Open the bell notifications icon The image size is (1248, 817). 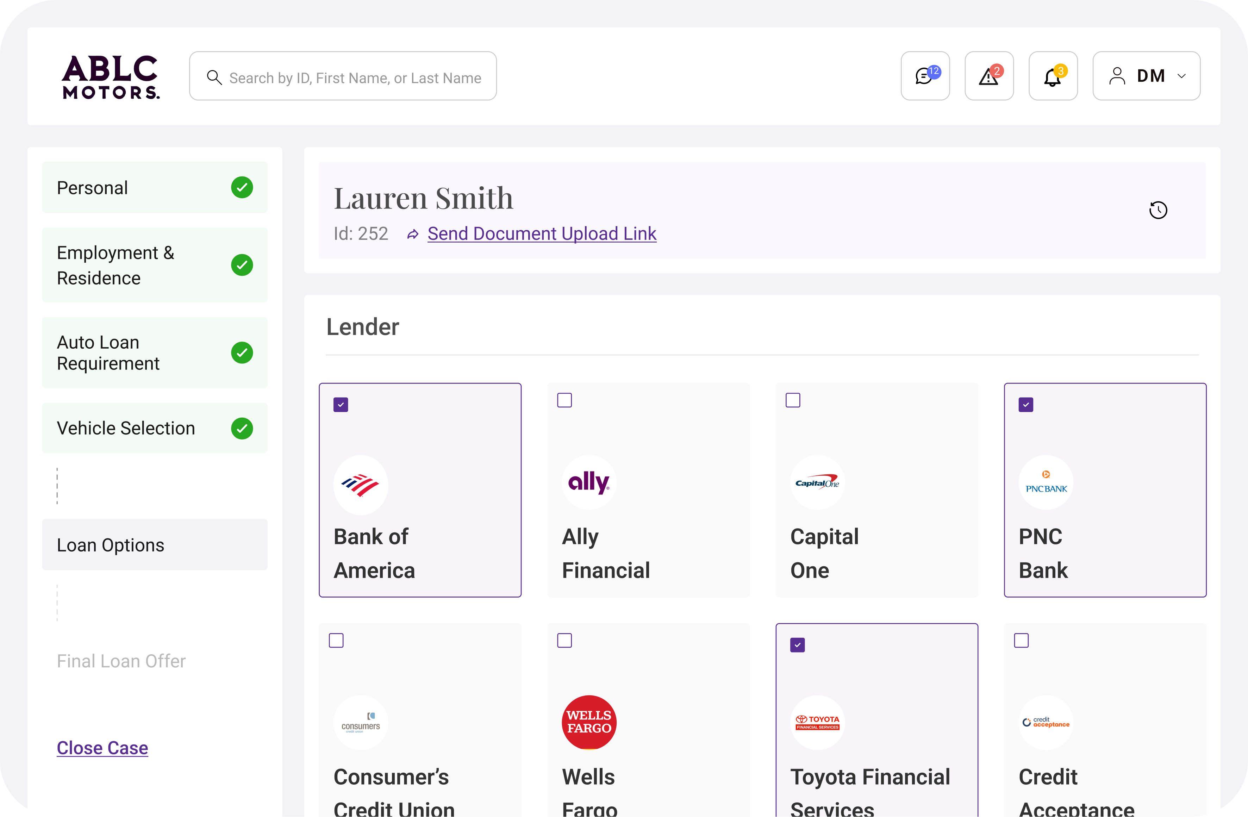coord(1053,76)
